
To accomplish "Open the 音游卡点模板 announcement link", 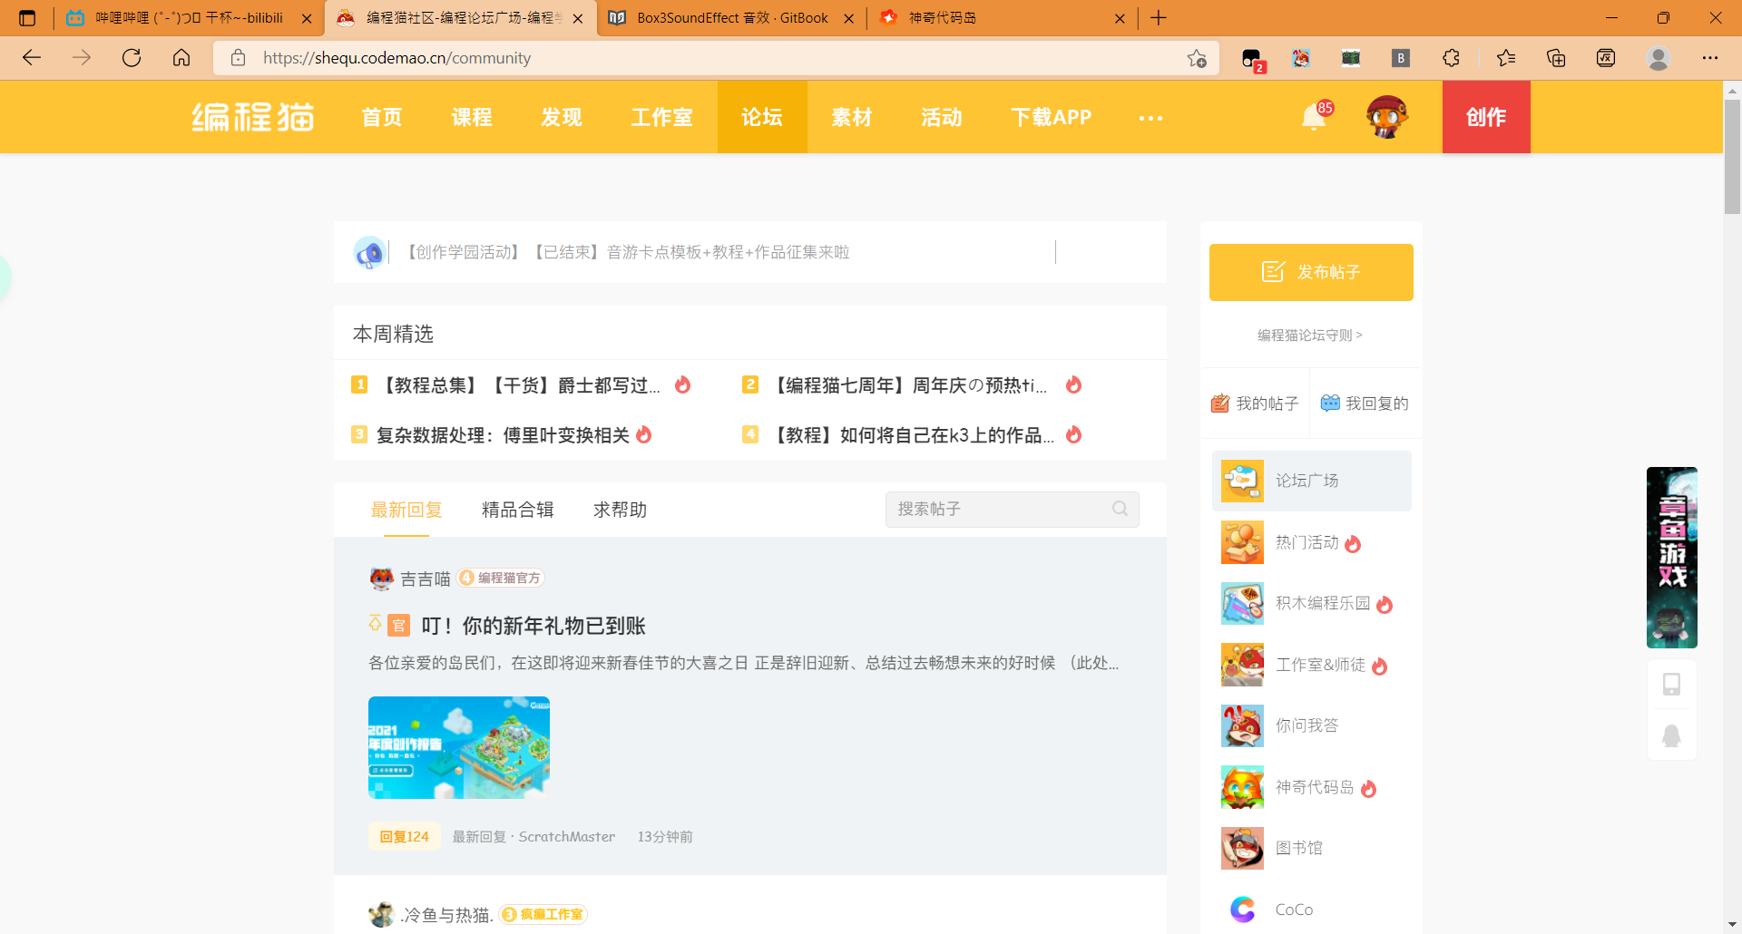I will [626, 252].
